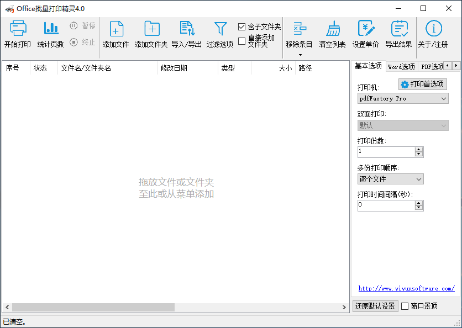Expand the Remove Items (移除条目) dropdown arrow
Viewport: 462px width, 328px height.
[x=300, y=55]
